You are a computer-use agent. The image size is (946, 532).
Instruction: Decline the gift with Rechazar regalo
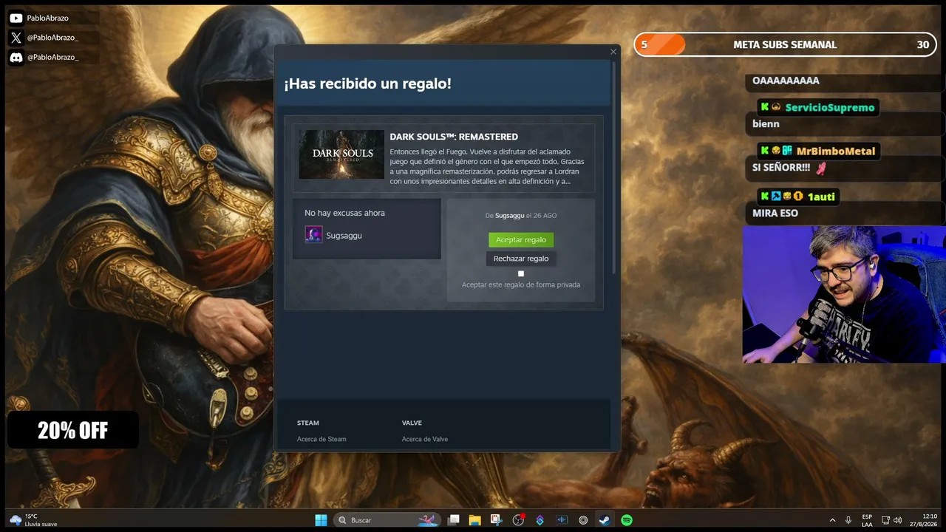(521, 259)
